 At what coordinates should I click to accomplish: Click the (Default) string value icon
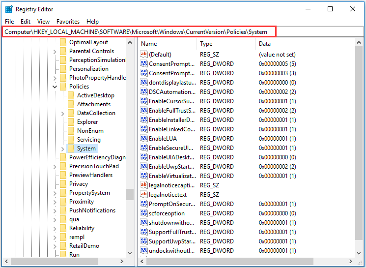[144, 54]
